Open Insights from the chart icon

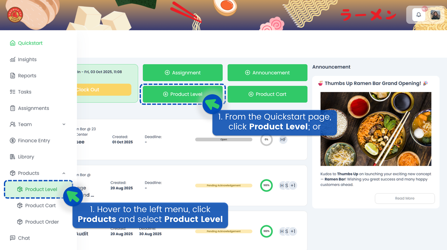pos(13,59)
